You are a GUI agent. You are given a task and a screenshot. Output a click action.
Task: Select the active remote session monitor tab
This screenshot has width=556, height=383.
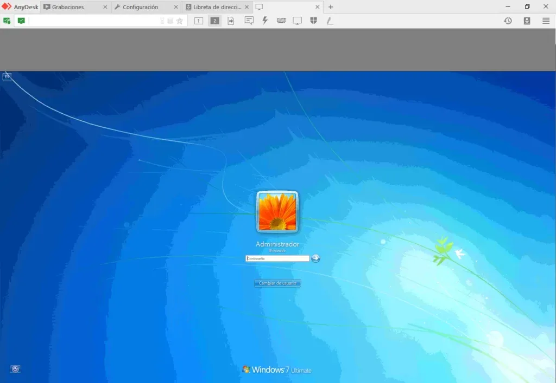pos(287,7)
